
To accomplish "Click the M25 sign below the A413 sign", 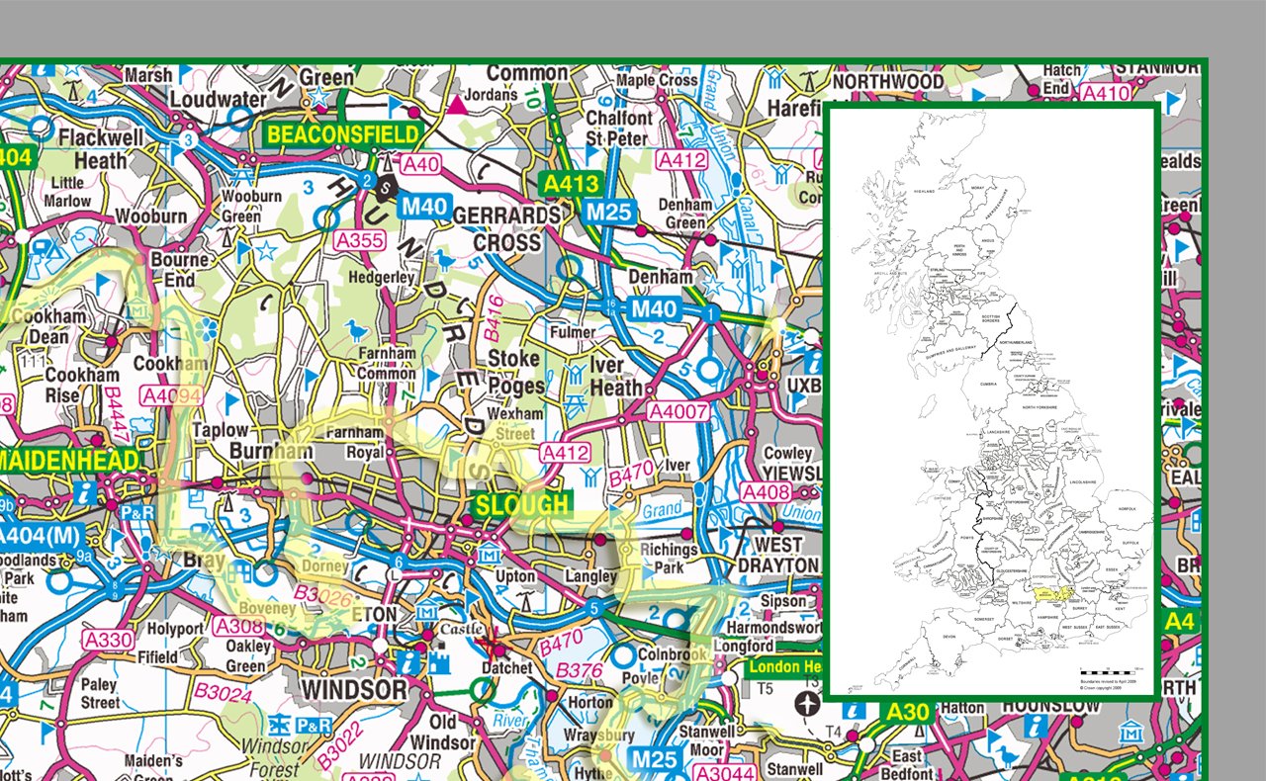I will click(x=608, y=212).
